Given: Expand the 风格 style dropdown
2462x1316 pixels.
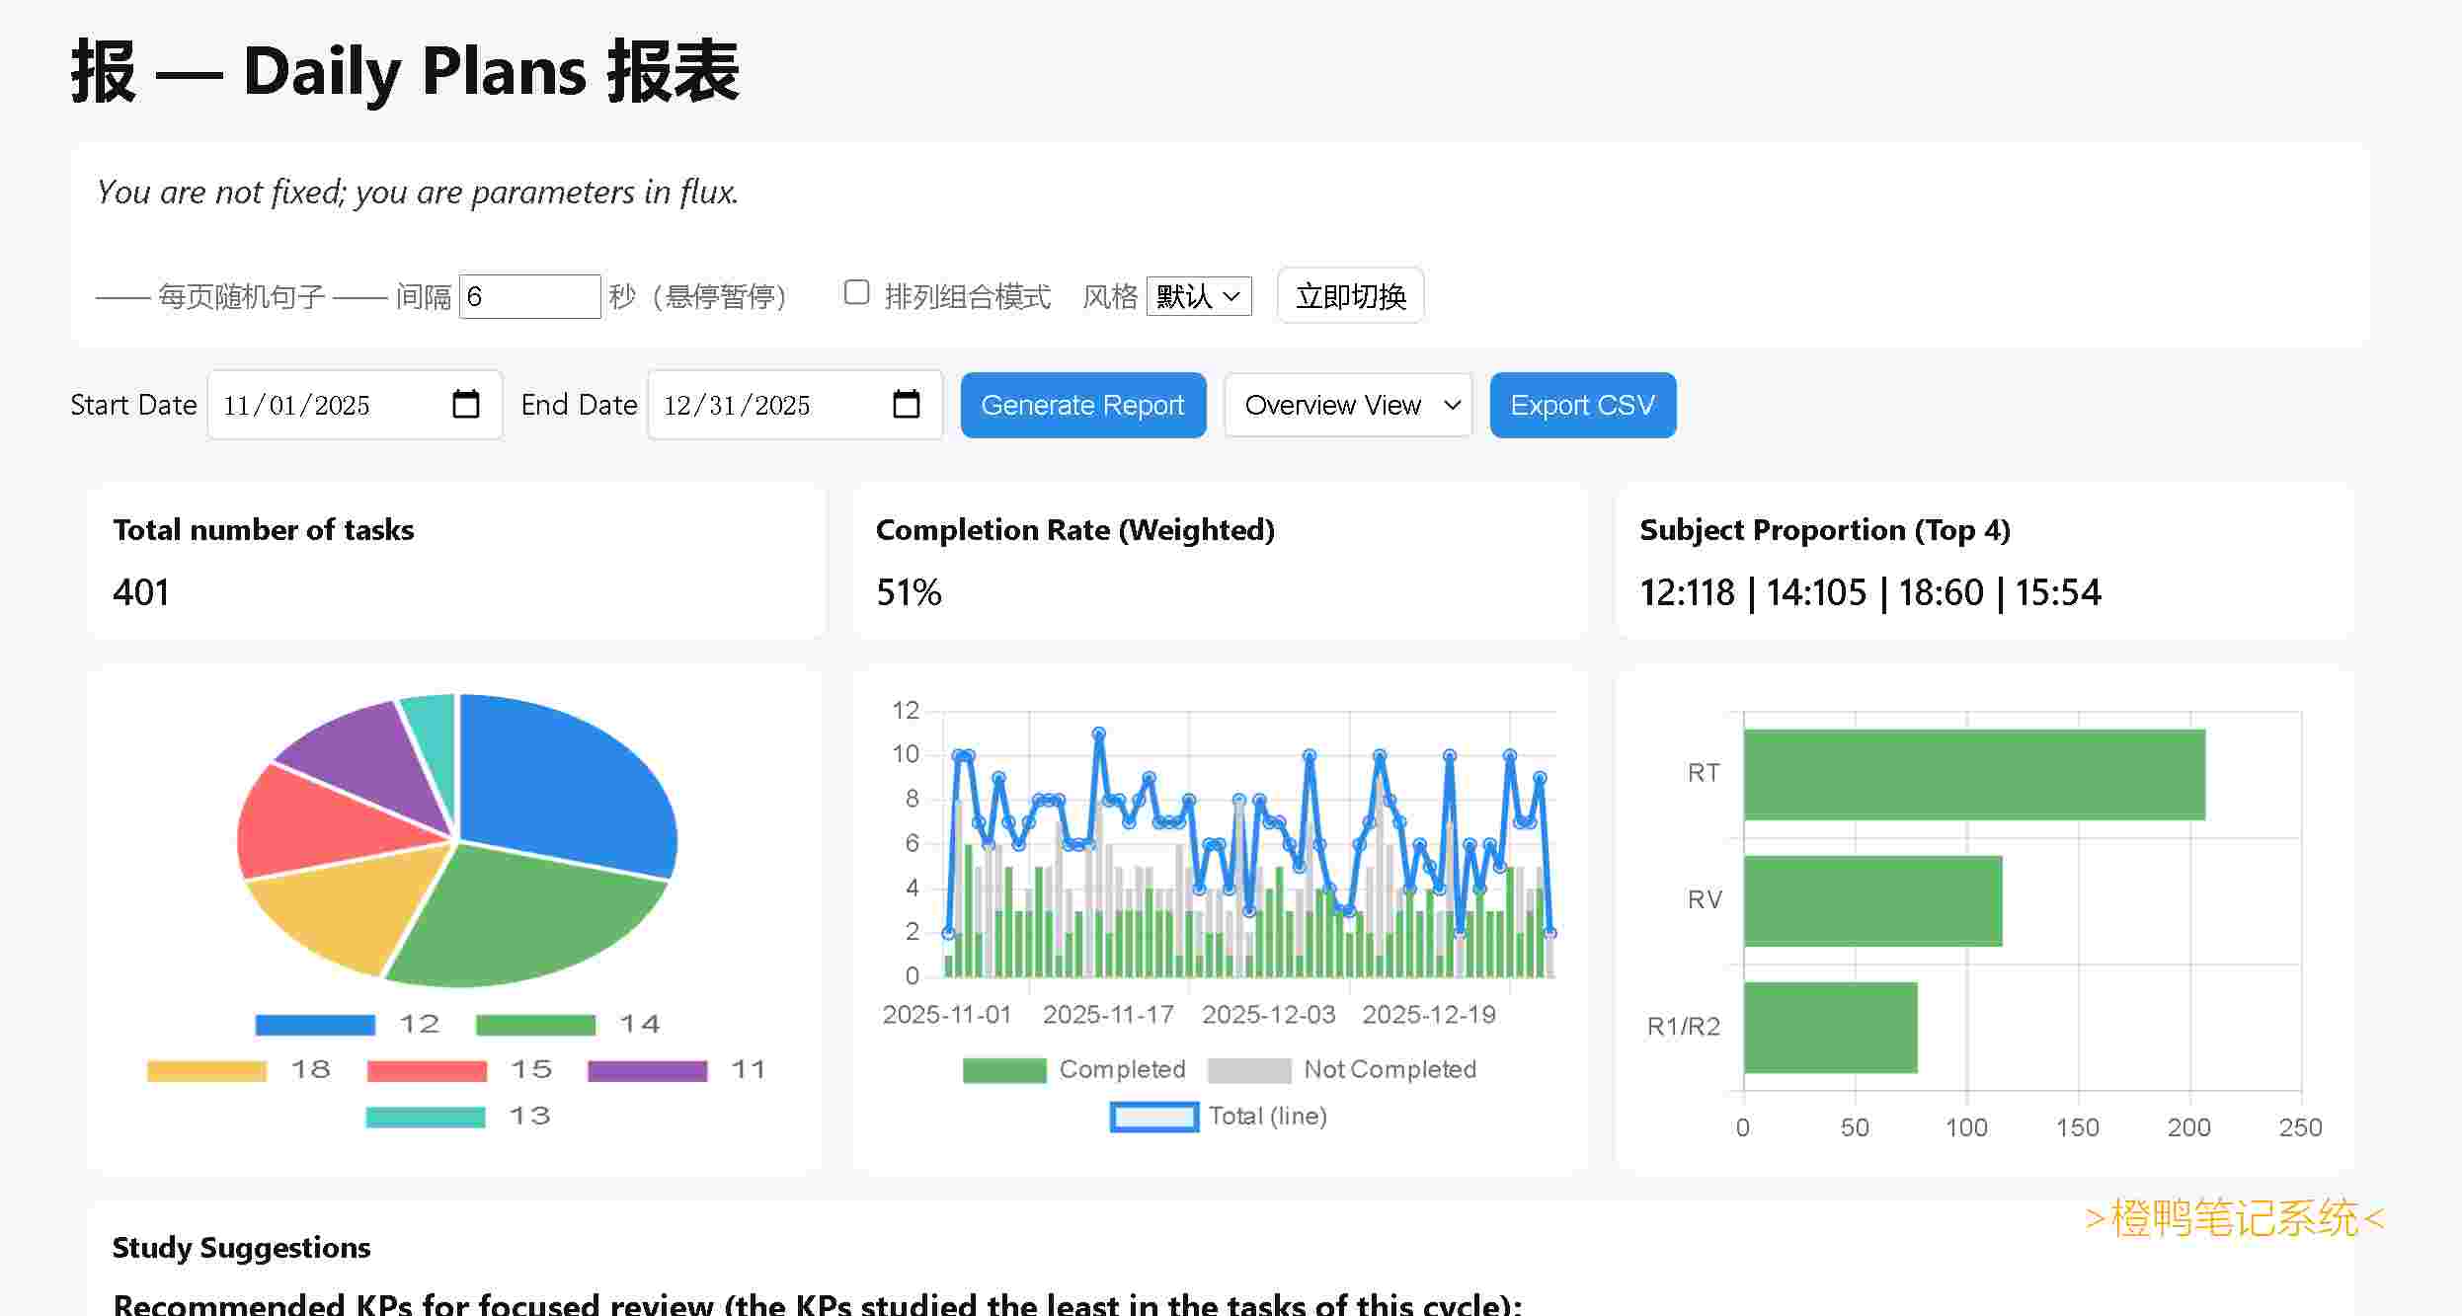Looking at the screenshot, I should (x=1198, y=296).
